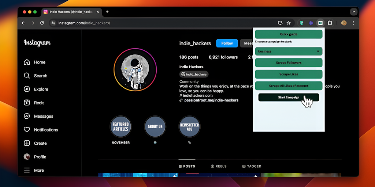Go back using browser back arrow
The height and width of the screenshot is (187, 375).
pos(23,23)
